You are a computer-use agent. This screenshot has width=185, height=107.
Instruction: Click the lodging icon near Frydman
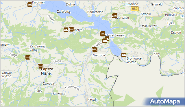tap(30, 5)
